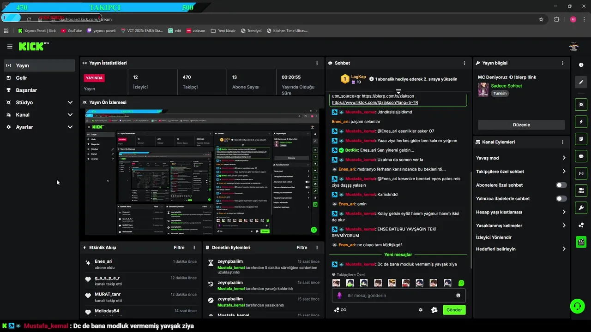Click the chat panel scrollbar
This screenshot has height=332, width=591.
pyautogui.click(x=471, y=220)
